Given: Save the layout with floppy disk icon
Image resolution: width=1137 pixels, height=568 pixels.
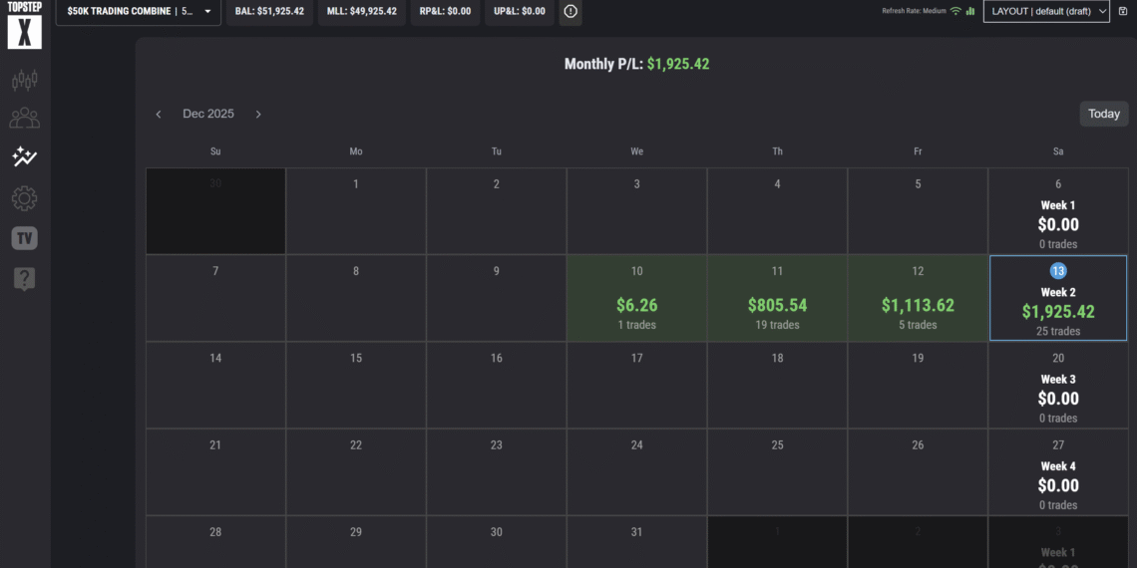Looking at the screenshot, I should (1122, 12).
